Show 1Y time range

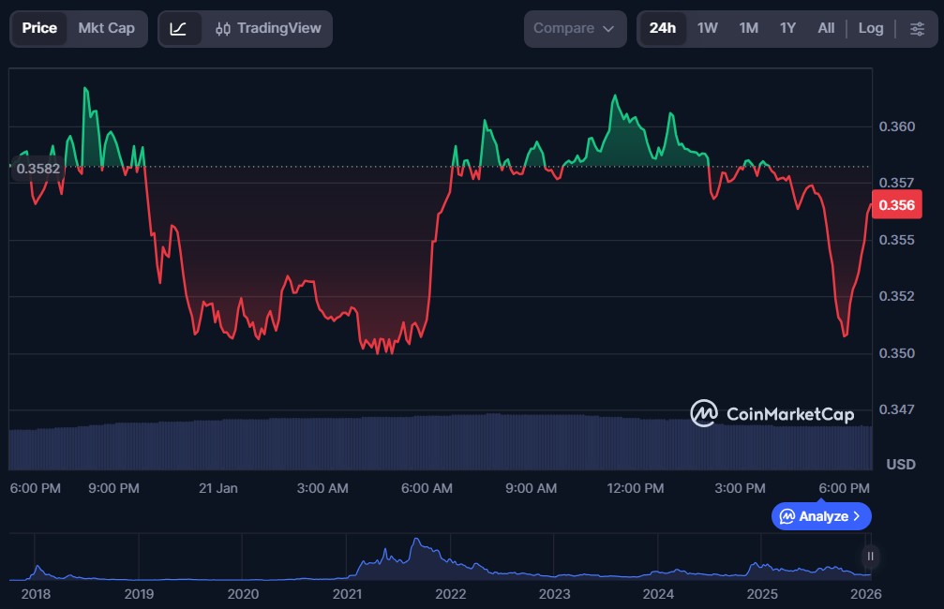point(787,28)
